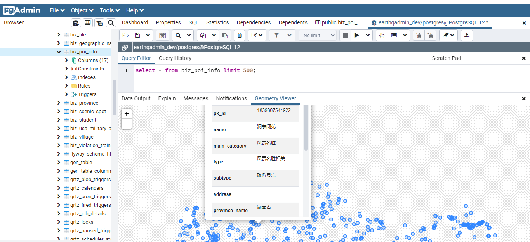Click the Save File toolbar icon
This screenshot has height=242, width=530.
coord(137,35)
